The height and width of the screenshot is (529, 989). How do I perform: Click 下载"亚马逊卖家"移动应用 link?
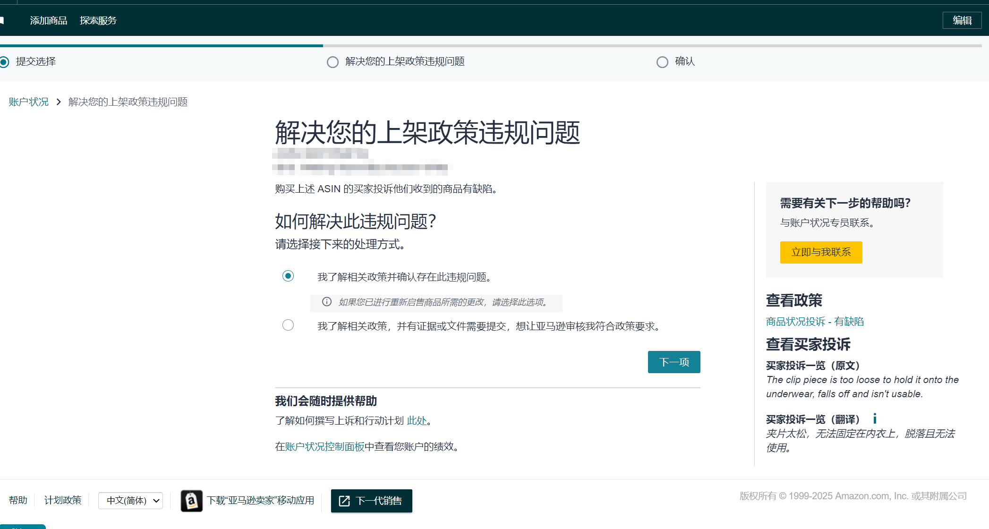(260, 501)
